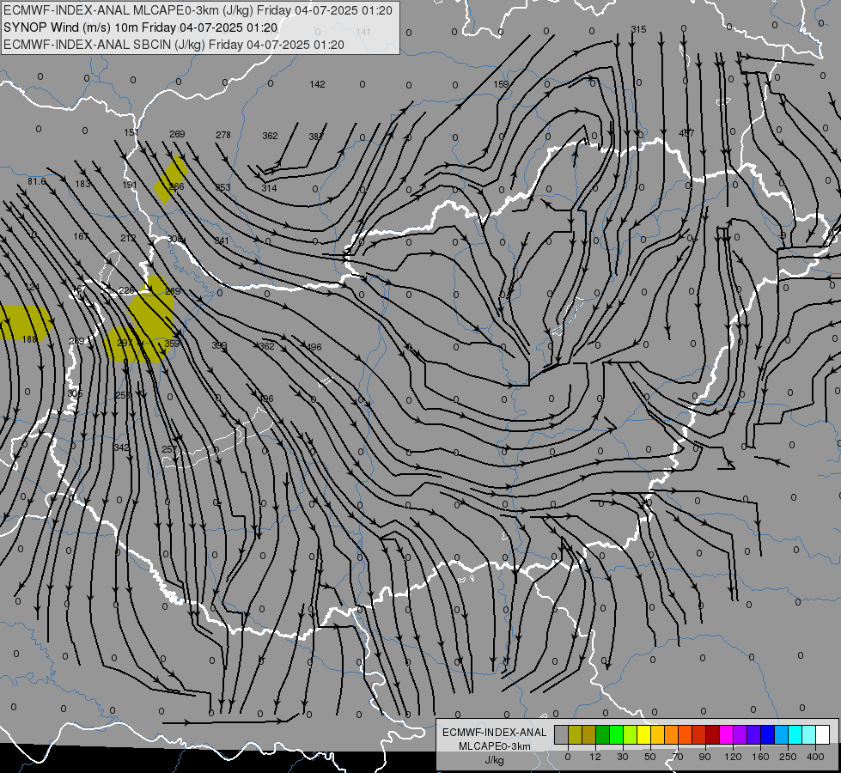Click the map value '183'

82,184
